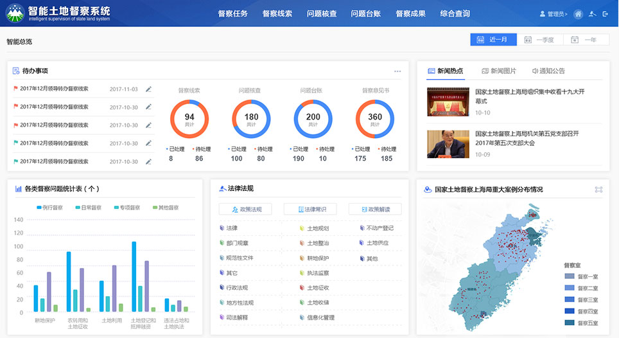The image size is (619, 338).
Task: Select the 近一月 time range
Action: point(493,40)
